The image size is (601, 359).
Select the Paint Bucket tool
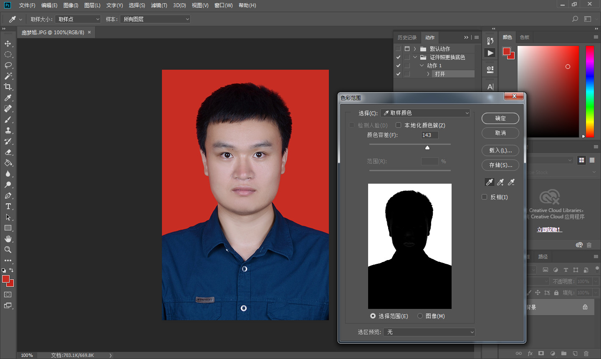(8, 163)
